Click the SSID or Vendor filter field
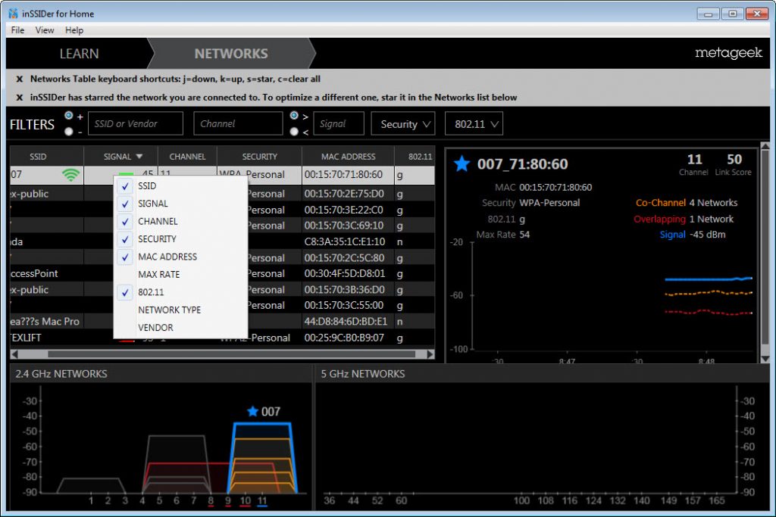Viewport: 776px width, 517px height. [x=136, y=123]
